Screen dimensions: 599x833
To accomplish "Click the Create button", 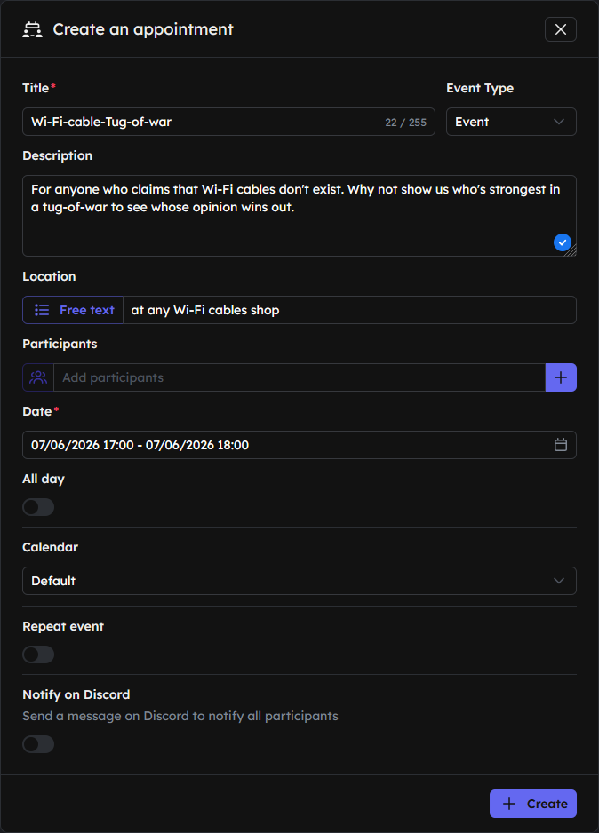I will pos(533,803).
